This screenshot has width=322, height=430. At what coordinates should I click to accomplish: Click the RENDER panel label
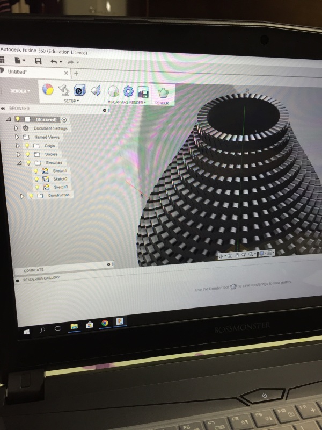[x=162, y=103]
